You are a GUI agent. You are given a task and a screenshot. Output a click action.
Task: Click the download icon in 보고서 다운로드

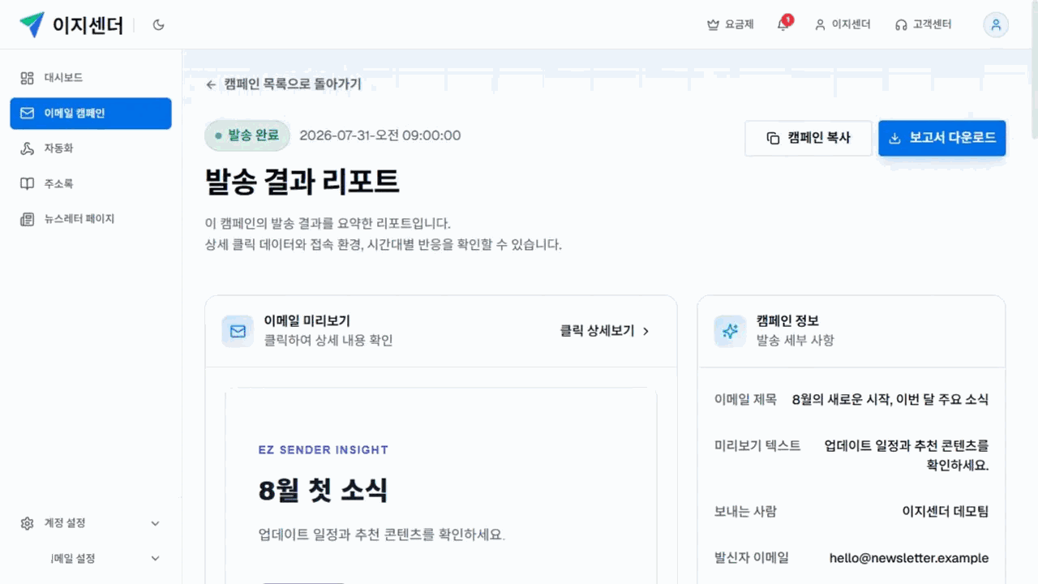click(895, 139)
